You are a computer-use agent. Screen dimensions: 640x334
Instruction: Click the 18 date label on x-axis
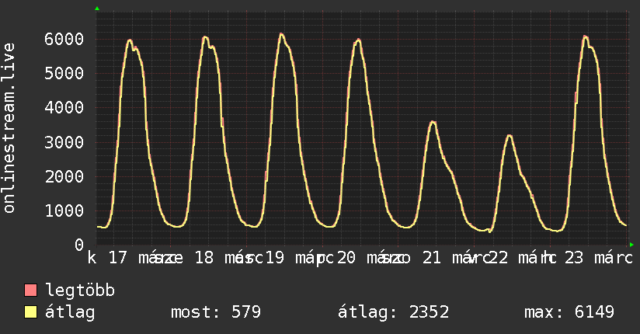(204, 258)
